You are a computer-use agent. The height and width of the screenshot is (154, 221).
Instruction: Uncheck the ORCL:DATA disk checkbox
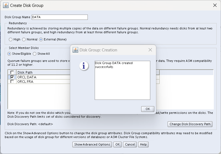tap(12, 77)
